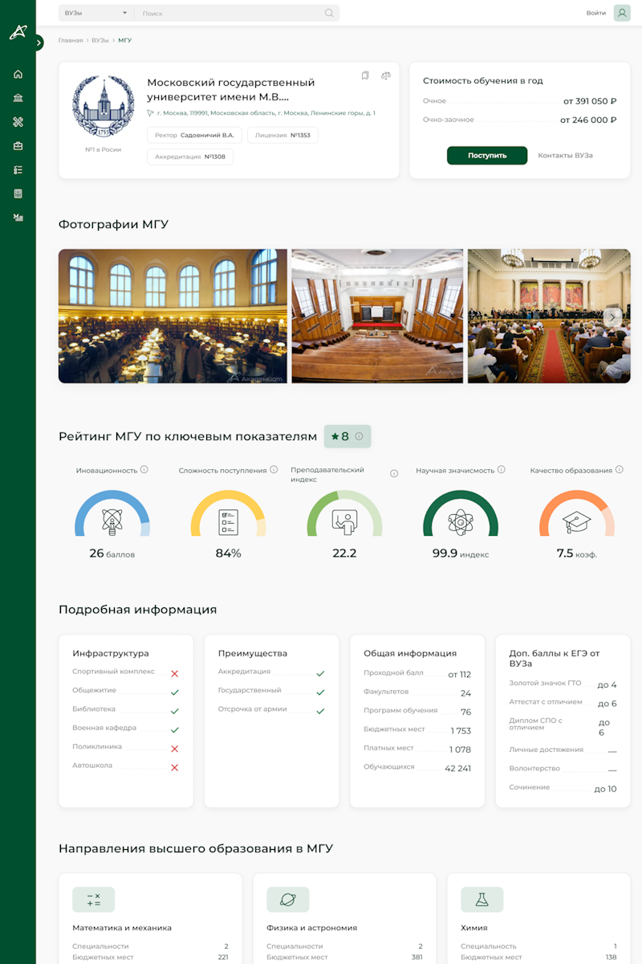
Task: Click the green checkmark next to Общежитие
Action: pos(174,692)
